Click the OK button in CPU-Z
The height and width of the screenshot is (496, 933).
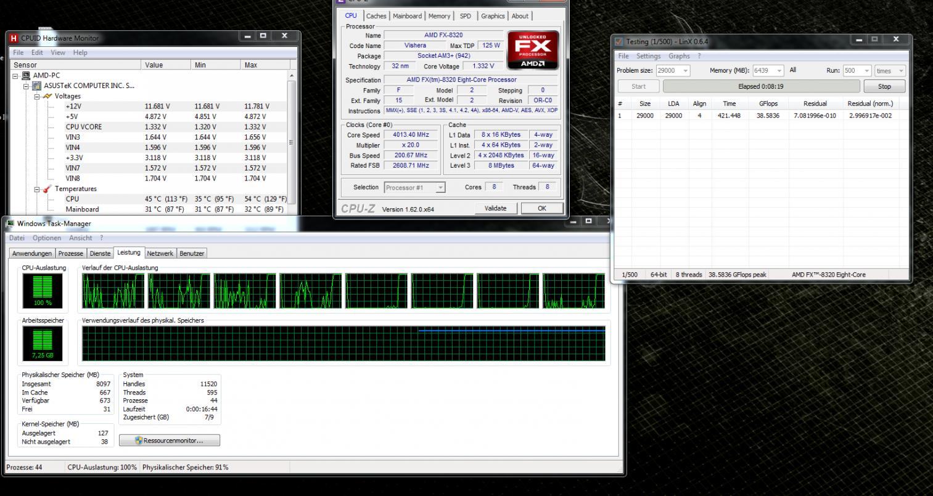(542, 208)
